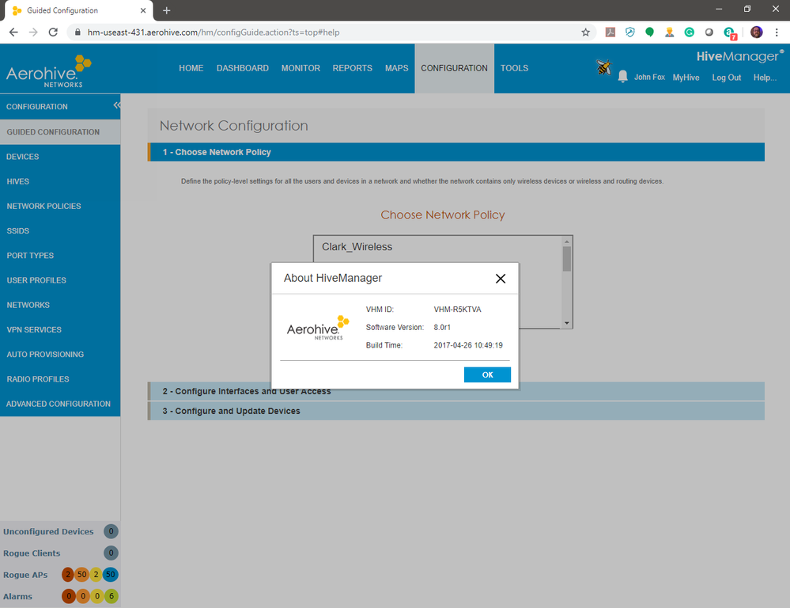Screen dimensions: 790x608
Task: Open SSIDs in the sidebar
Action: pos(60,230)
